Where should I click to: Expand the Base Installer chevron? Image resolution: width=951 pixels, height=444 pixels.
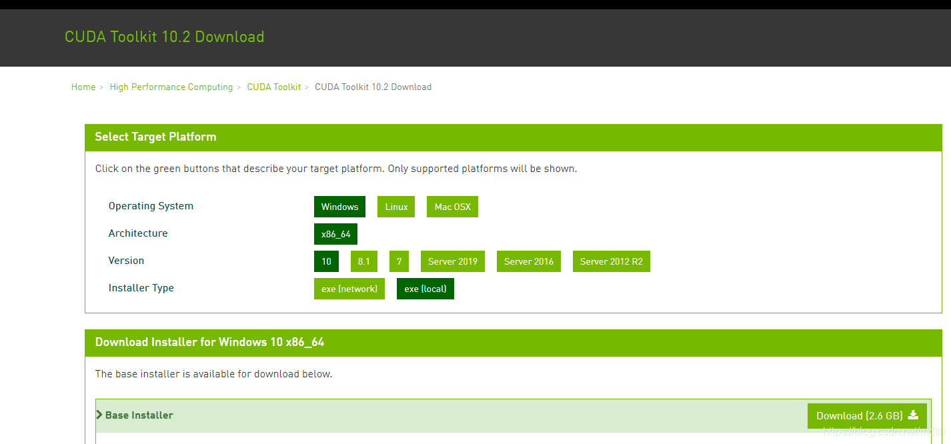(99, 415)
